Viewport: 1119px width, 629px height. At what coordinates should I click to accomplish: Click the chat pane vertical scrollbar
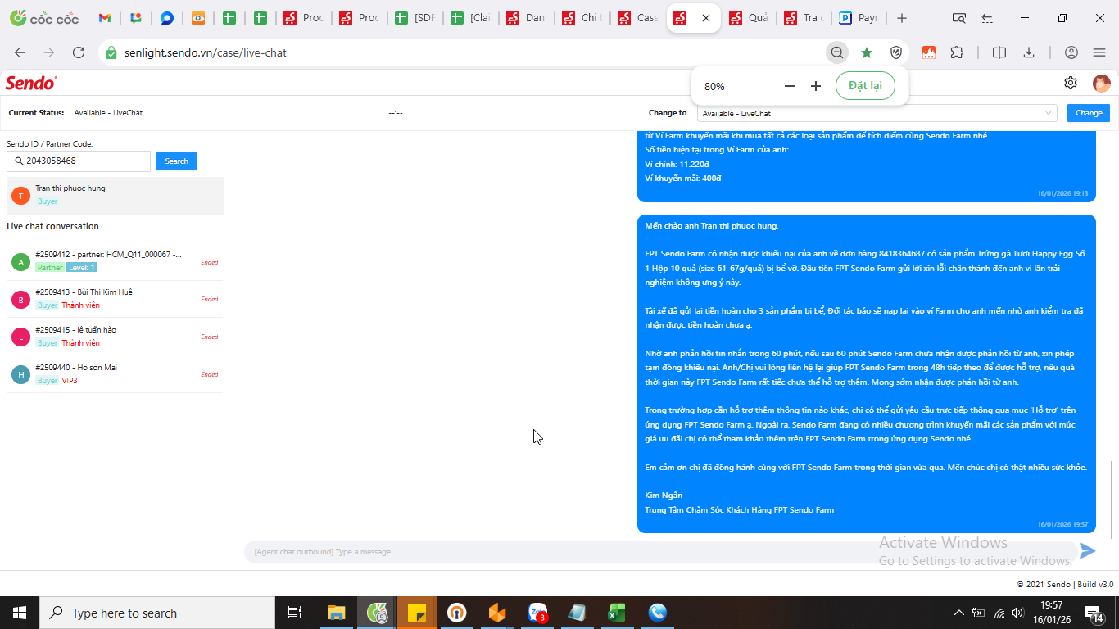[x=1112, y=498]
